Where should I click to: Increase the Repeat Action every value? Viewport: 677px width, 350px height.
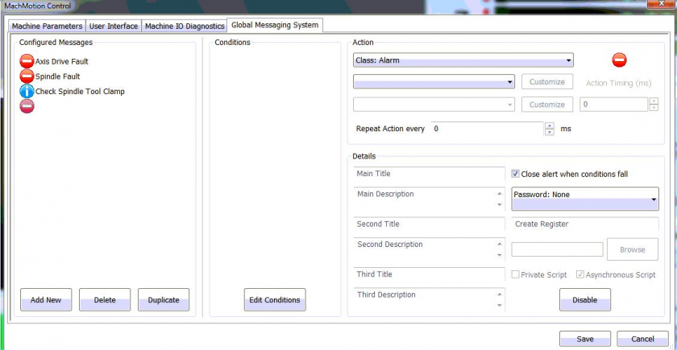tap(549, 126)
